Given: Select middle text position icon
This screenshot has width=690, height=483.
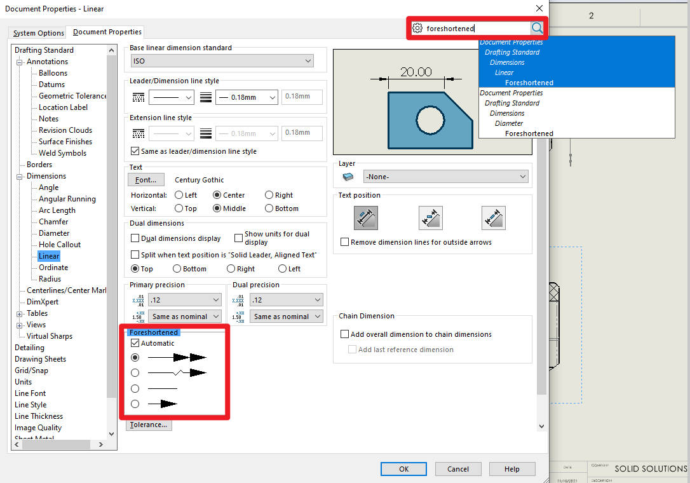Looking at the screenshot, I should pyautogui.click(x=430, y=218).
